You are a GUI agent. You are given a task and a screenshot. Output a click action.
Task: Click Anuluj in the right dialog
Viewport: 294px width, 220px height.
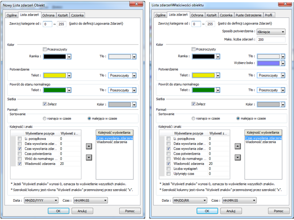(231, 211)
